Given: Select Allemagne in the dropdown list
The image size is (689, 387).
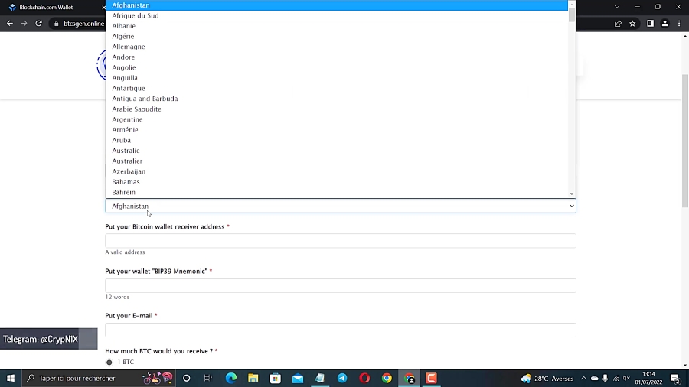Looking at the screenshot, I should 128,47.
